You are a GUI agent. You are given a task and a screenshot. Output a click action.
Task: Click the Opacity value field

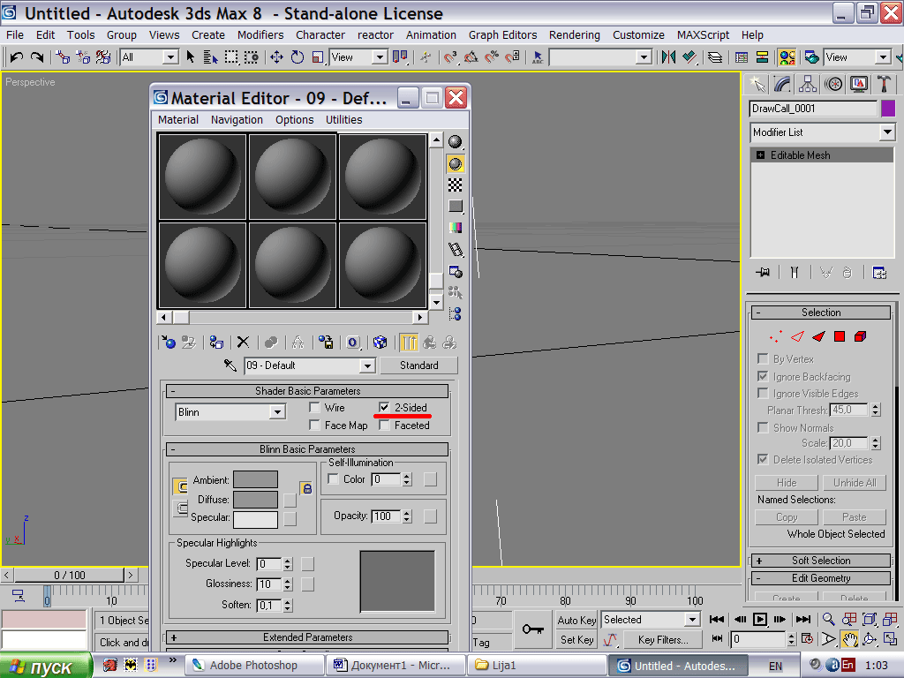coord(387,516)
